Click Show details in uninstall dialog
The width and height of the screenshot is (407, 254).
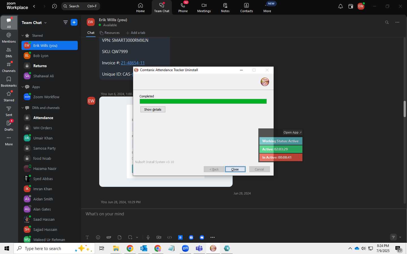(153, 110)
